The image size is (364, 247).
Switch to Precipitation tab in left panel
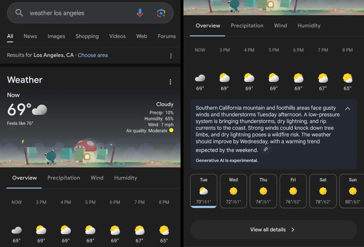pyautogui.click(x=64, y=178)
